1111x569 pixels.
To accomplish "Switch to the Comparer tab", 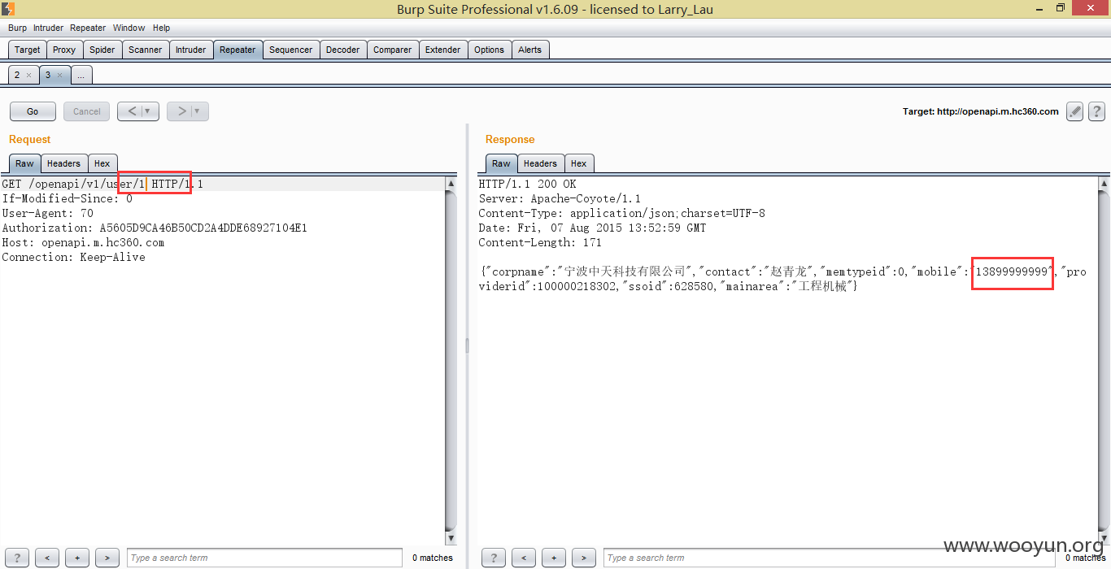I will pyautogui.click(x=393, y=50).
